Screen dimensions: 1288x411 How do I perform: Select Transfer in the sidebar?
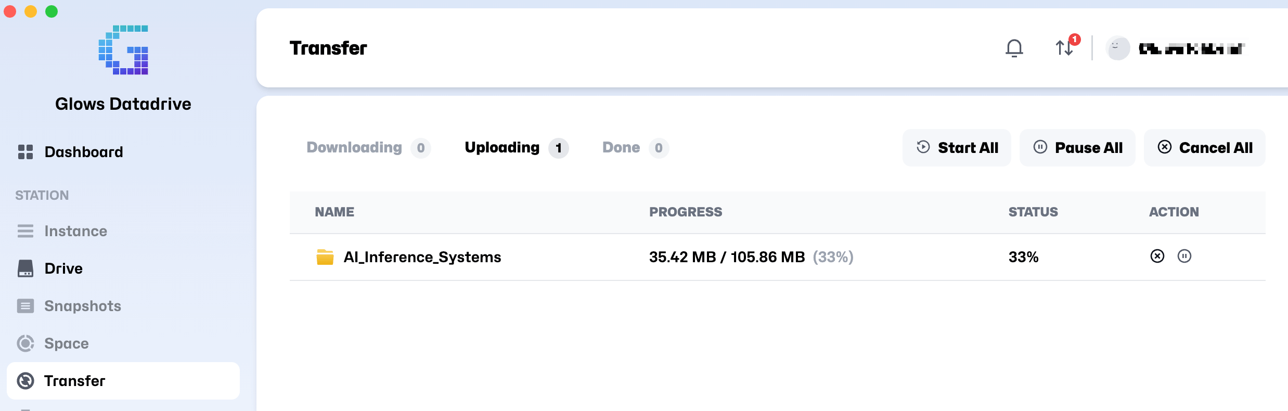74,381
